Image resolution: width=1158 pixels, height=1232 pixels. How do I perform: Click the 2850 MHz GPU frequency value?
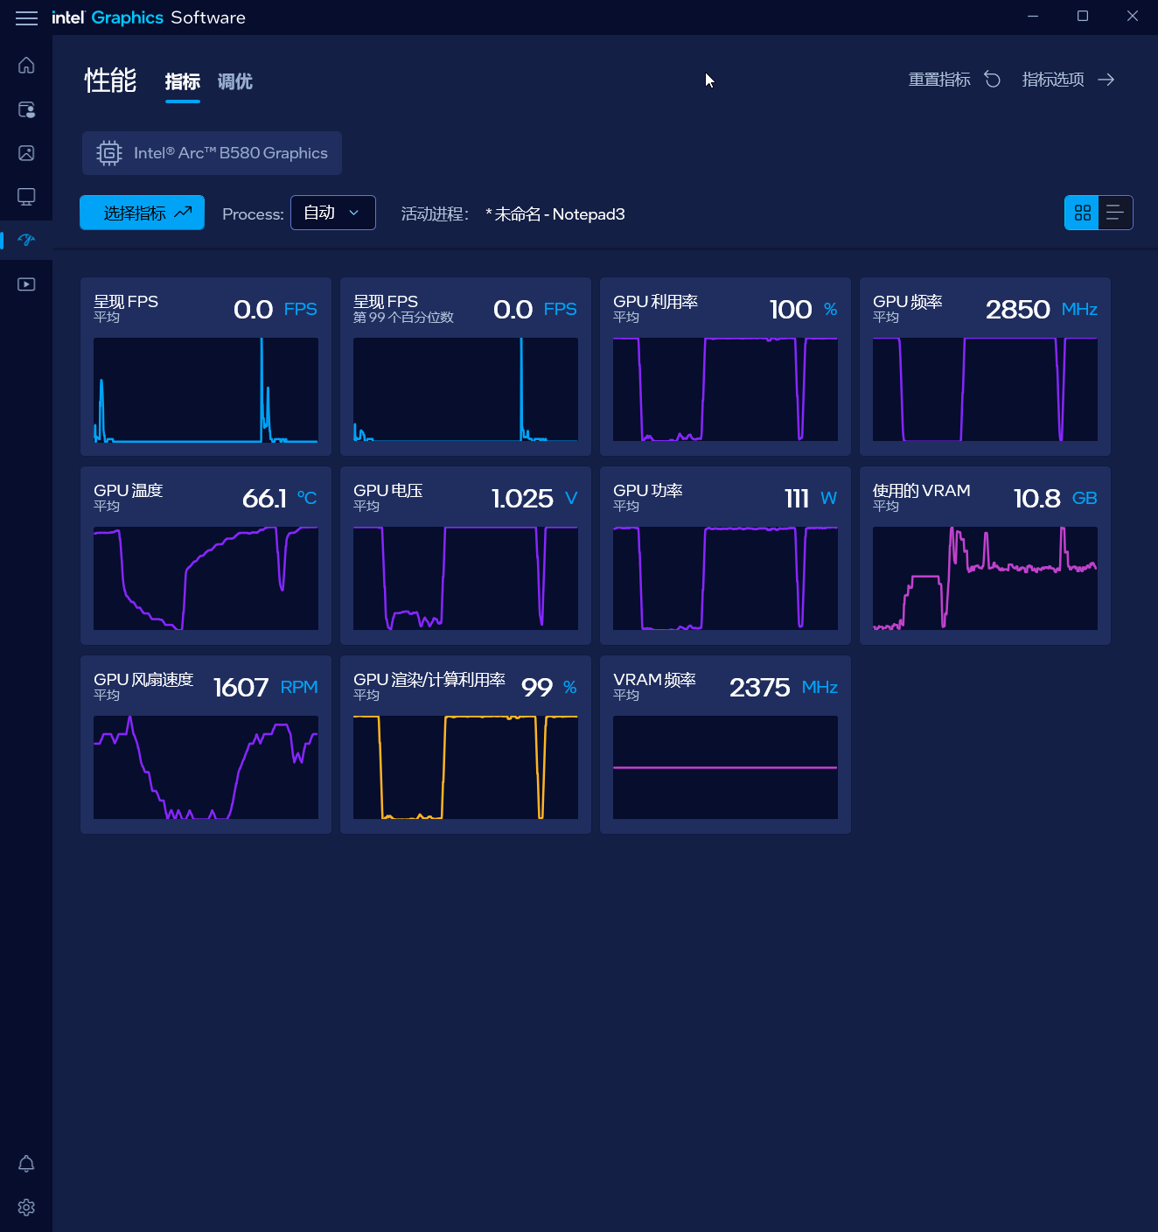(1041, 309)
